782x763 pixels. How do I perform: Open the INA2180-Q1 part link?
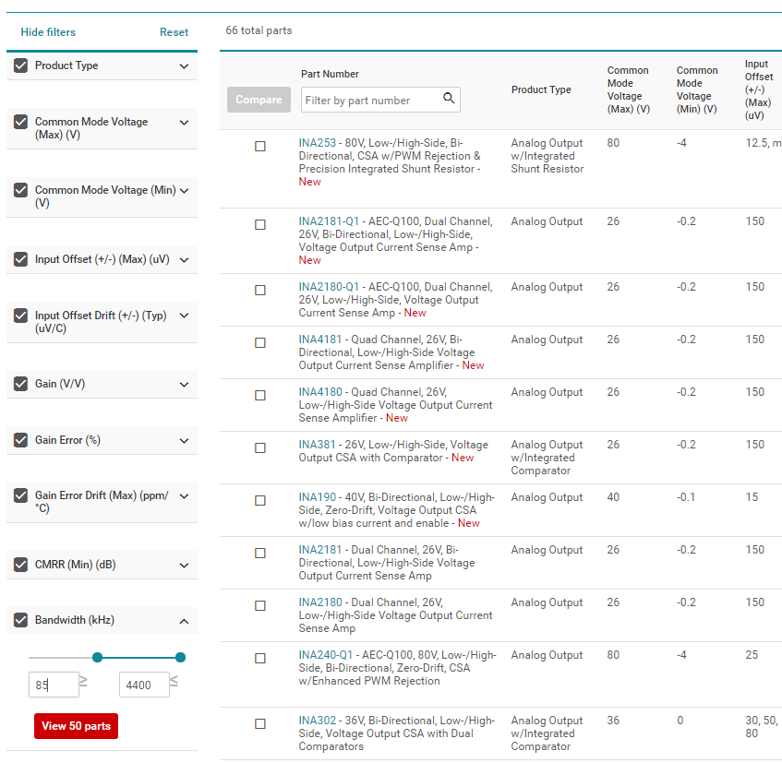click(x=329, y=287)
